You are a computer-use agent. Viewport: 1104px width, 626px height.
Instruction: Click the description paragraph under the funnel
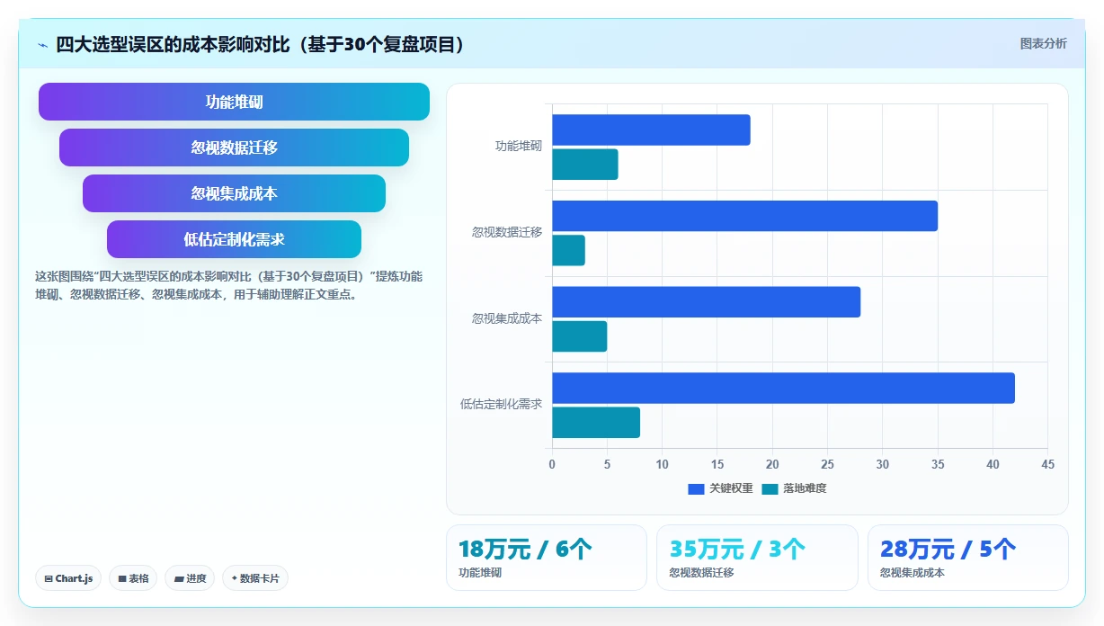228,285
